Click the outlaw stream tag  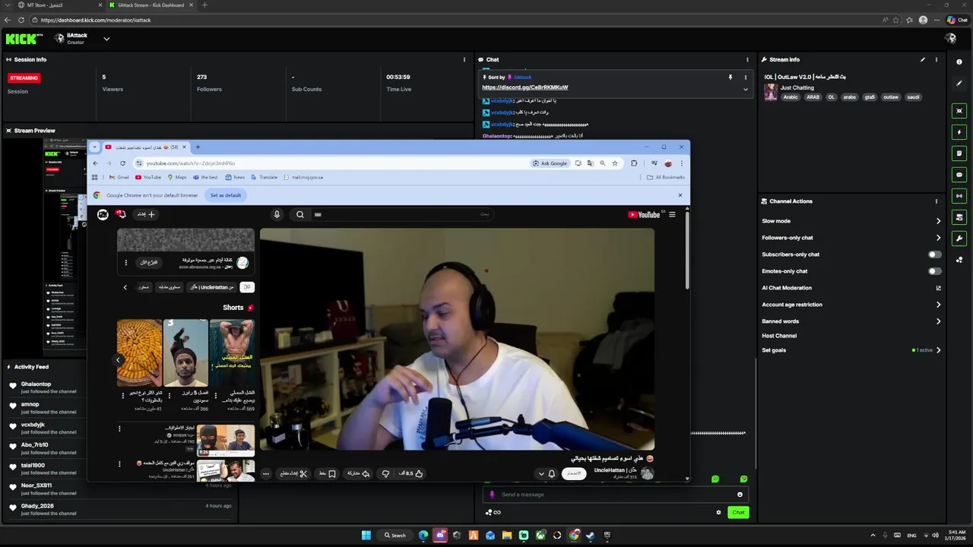coord(891,97)
